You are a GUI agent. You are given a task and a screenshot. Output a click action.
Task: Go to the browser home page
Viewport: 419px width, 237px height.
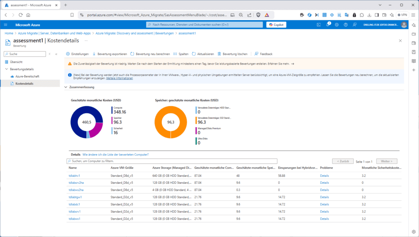pyautogui.click(x=28, y=15)
